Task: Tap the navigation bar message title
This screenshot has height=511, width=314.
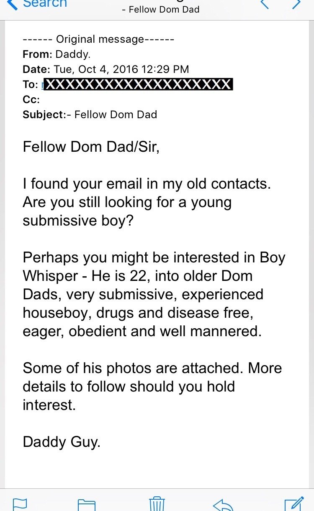Action: pos(160,9)
